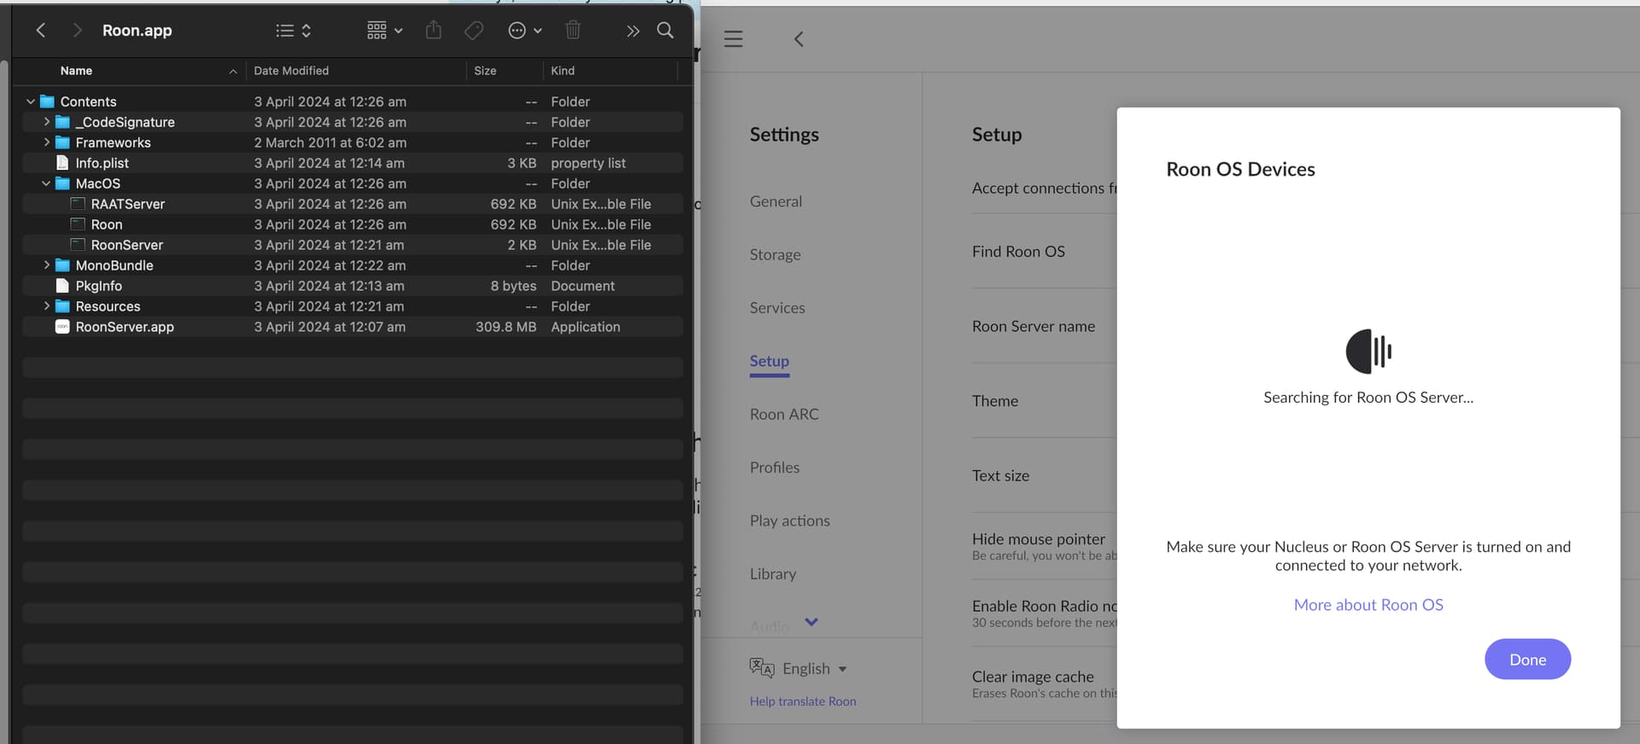Open Play actions settings tab
Image resolution: width=1640 pixels, height=744 pixels.
(x=789, y=520)
